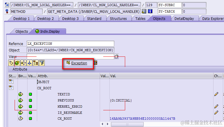Viewport: 224px width, 127px height.
Task: Click the change pencil in KERNEL_ERRID row
Action: click(x=216, y=107)
